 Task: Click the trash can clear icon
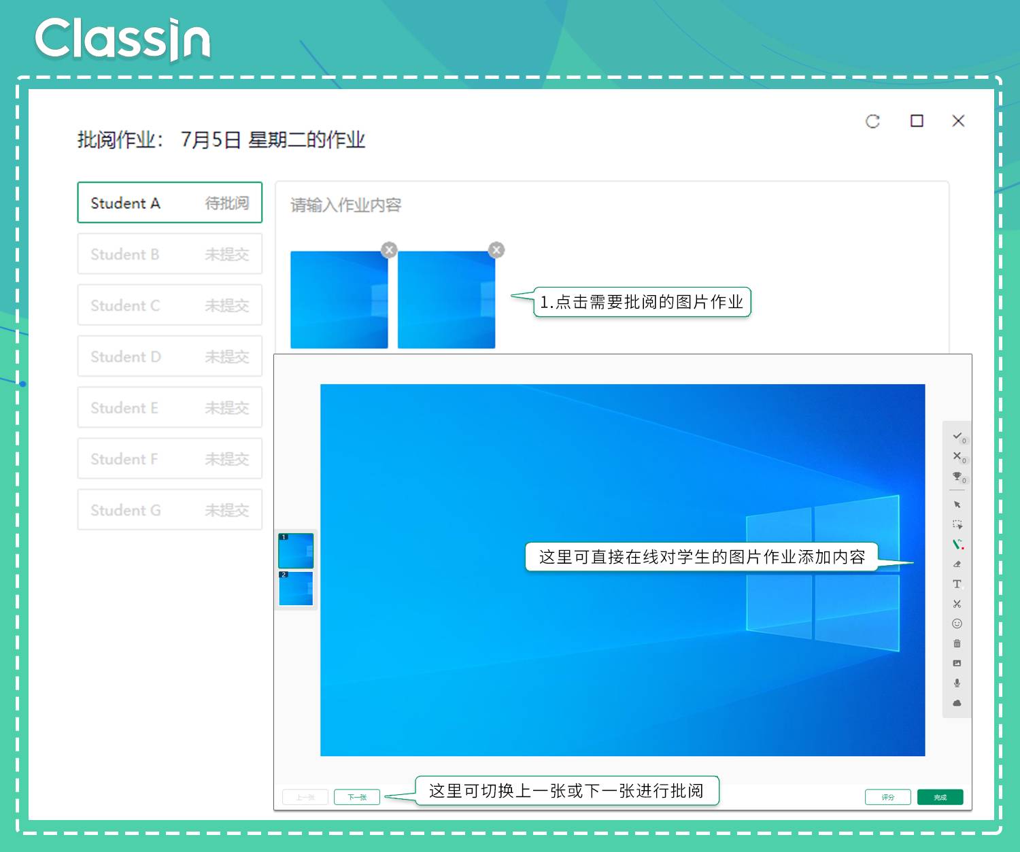point(957,643)
